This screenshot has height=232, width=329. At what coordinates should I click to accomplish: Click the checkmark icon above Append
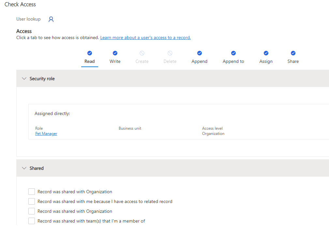(x=199, y=53)
